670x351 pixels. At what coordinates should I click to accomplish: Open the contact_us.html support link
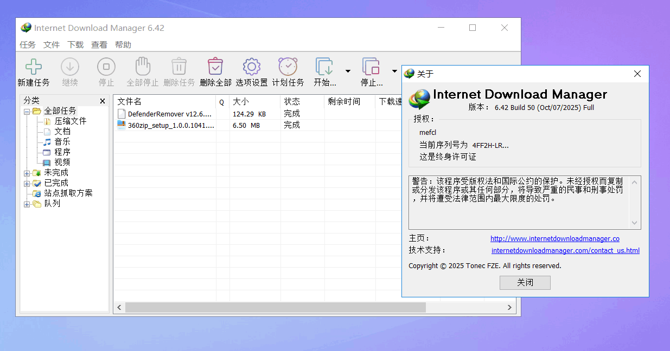565,250
